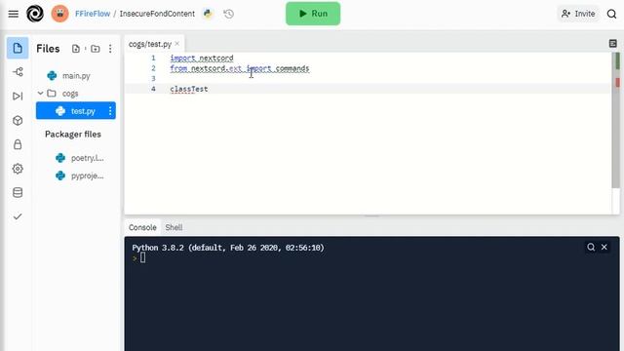The height and width of the screenshot is (351, 624).
Task: Invite collaborators
Action: click(x=578, y=14)
